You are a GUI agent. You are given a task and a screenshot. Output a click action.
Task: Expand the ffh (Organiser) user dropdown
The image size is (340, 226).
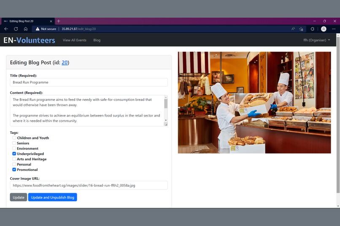coord(316,40)
